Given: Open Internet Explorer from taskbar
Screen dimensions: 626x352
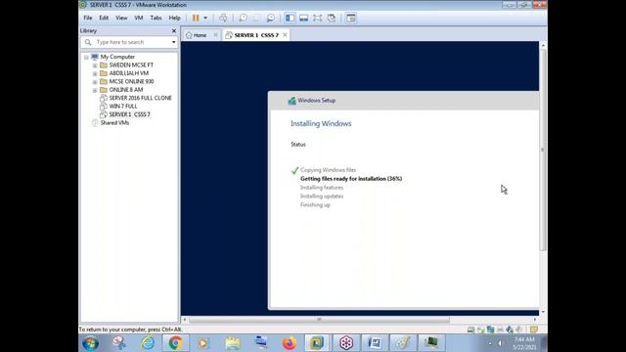Looking at the screenshot, I should coord(148,343).
